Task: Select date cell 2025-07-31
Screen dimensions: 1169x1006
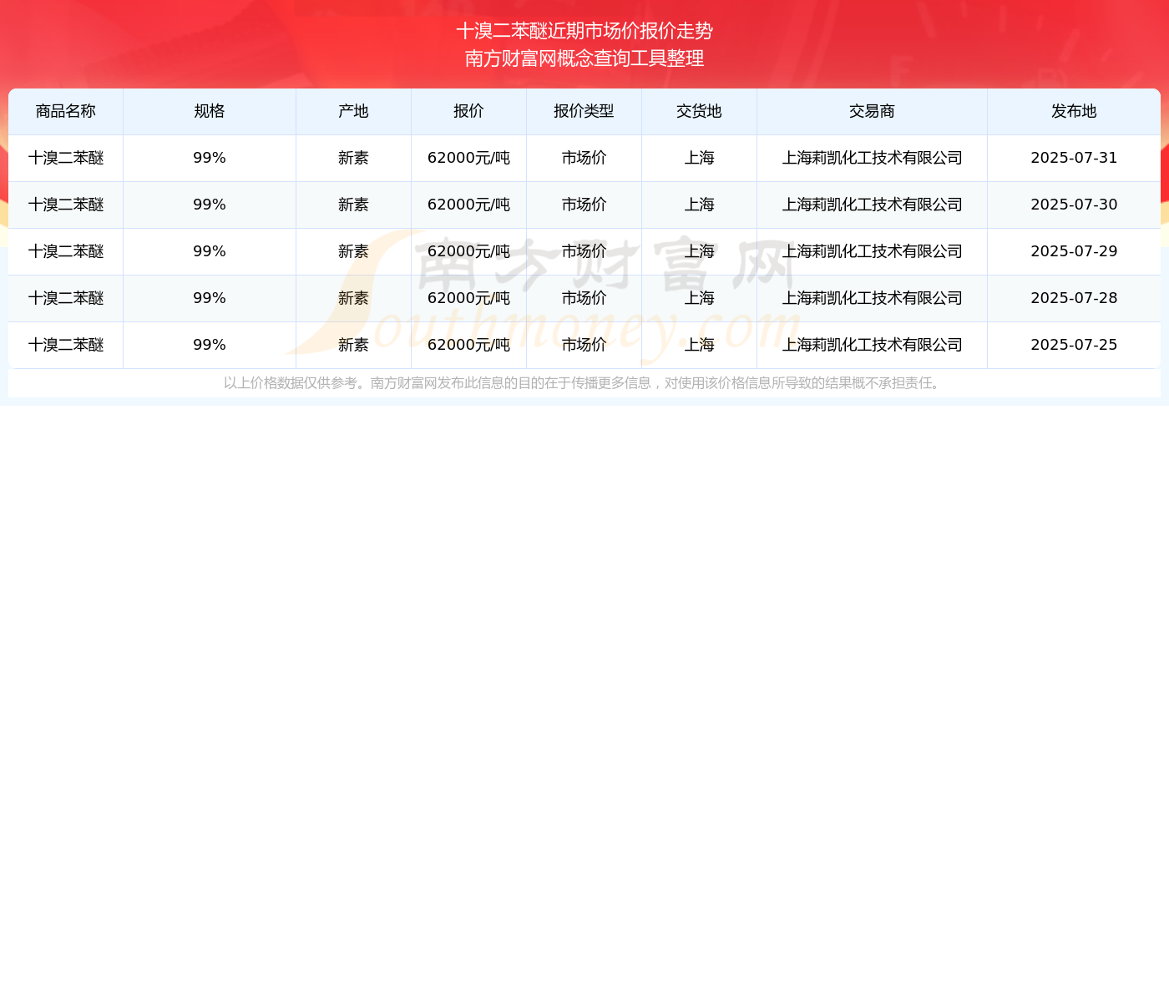Action: [x=1075, y=158]
